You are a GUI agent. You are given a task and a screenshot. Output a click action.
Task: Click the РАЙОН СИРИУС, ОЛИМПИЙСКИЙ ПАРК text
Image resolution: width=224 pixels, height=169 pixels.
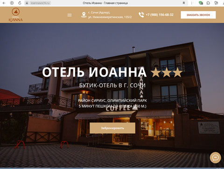(112, 101)
